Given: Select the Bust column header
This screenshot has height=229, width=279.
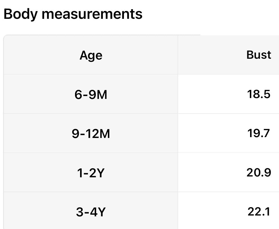Looking at the screenshot, I should (x=259, y=55).
